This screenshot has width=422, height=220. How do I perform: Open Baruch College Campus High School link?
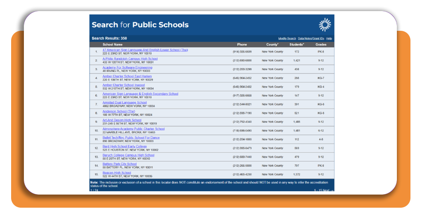pos(129,155)
